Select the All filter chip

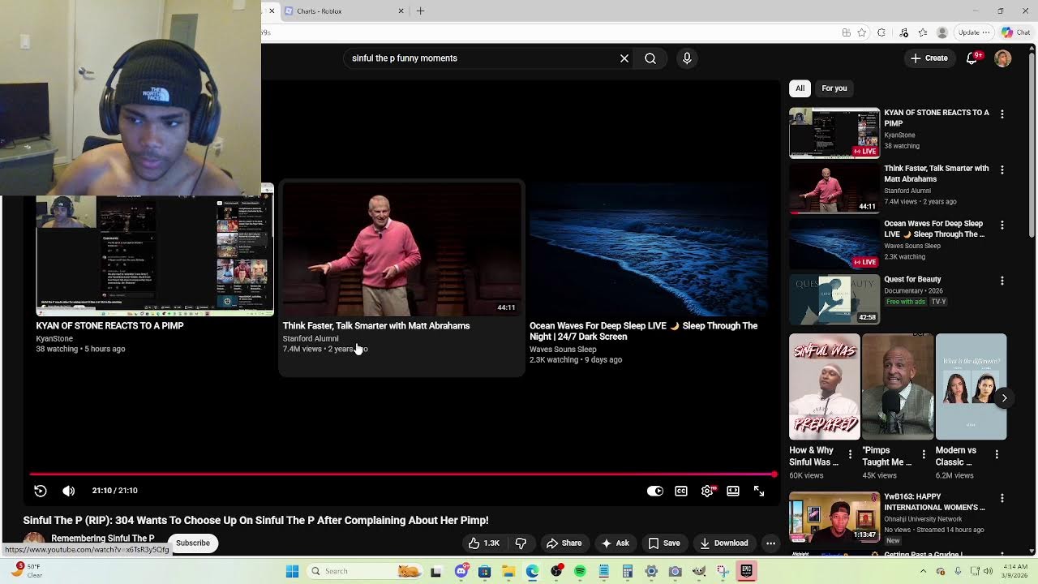point(800,88)
